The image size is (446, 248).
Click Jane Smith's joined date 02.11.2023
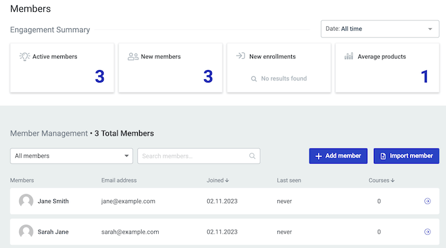222,201
